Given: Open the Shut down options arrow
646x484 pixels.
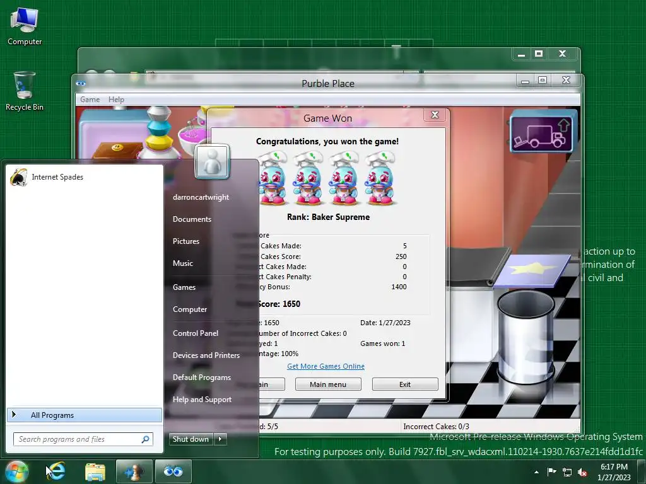Looking at the screenshot, I should tap(220, 439).
